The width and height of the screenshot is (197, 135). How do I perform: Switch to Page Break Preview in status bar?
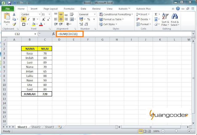pos(149,131)
